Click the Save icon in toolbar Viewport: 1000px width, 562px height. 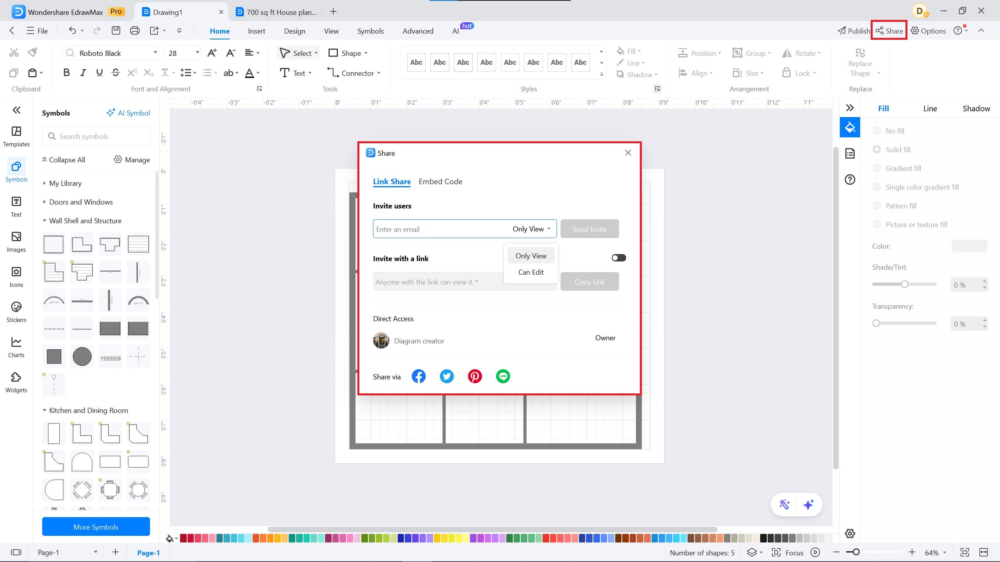pyautogui.click(x=116, y=30)
